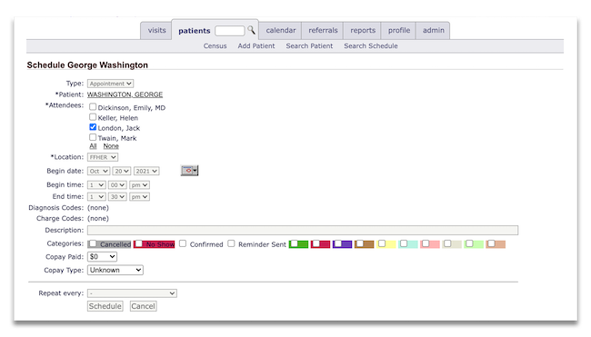
Task: Click the patient search magnifier icon
Action: 251,30
